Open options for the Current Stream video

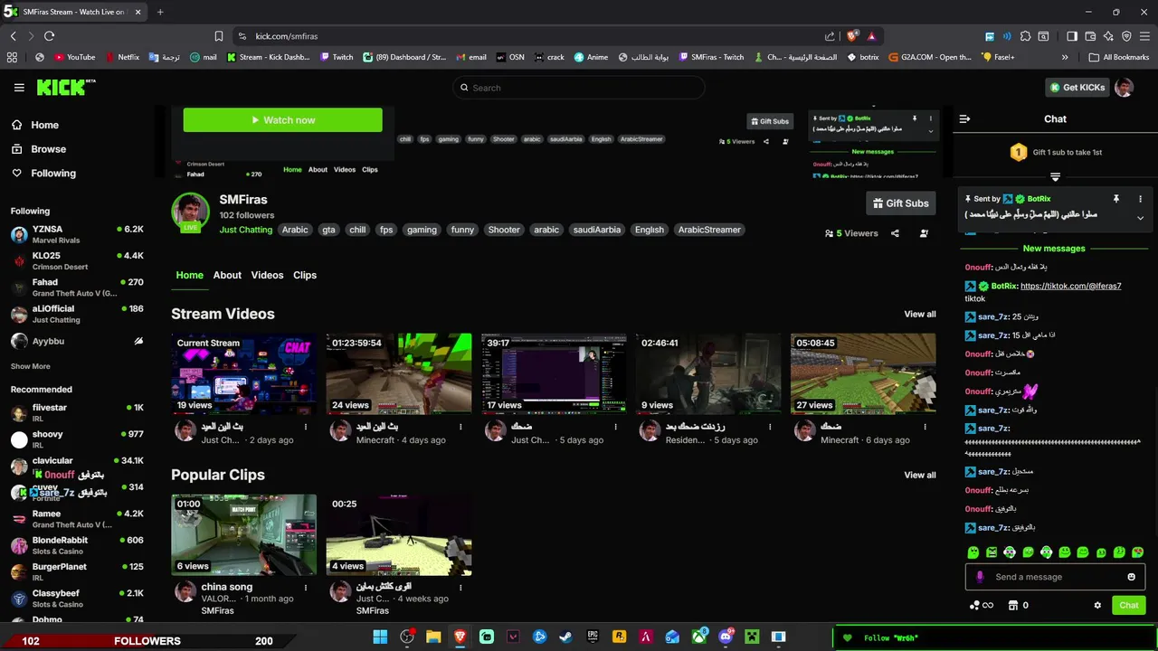coord(306,427)
